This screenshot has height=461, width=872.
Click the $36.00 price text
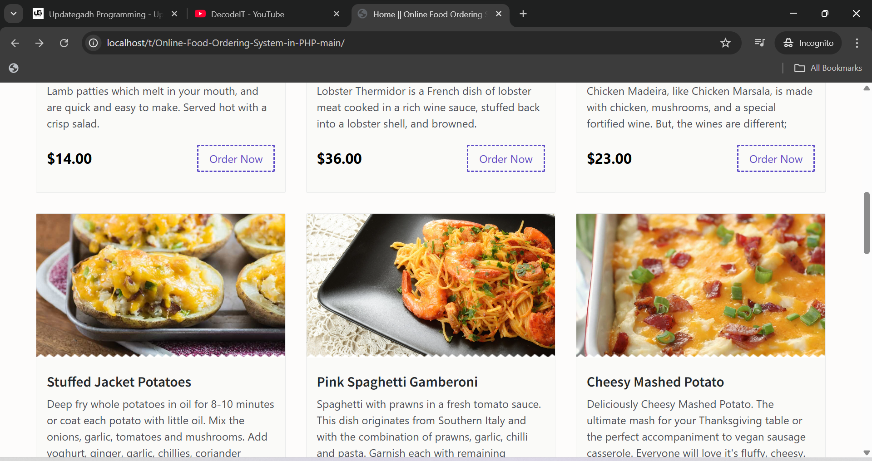tap(339, 159)
